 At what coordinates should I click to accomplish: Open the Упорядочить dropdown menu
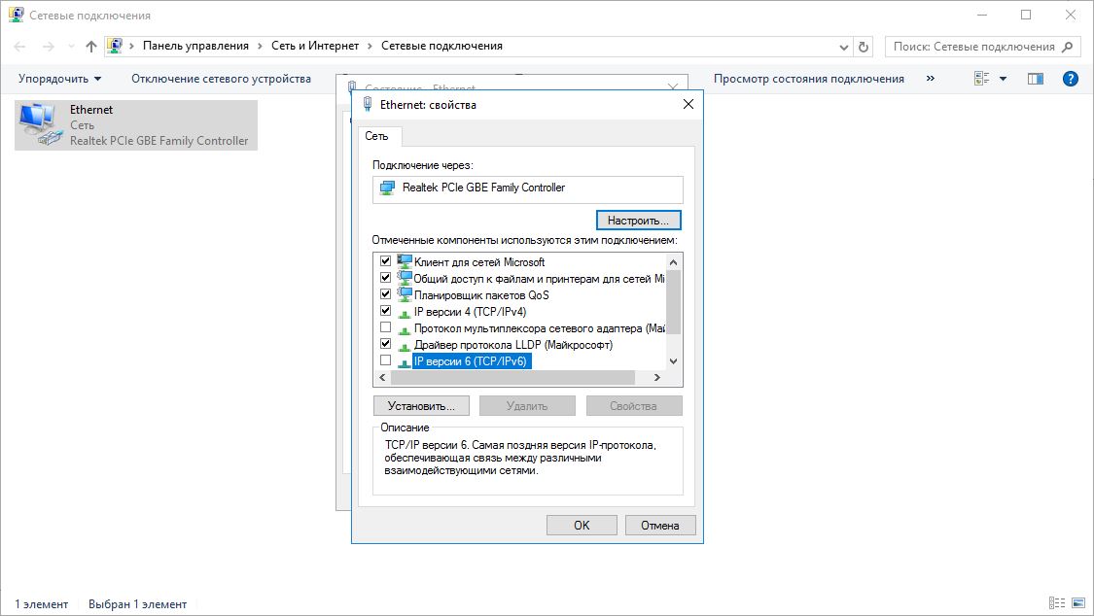[x=59, y=79]
